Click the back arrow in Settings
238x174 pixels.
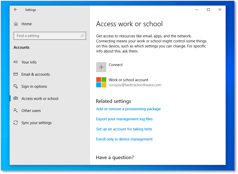[x=16, y=10]
